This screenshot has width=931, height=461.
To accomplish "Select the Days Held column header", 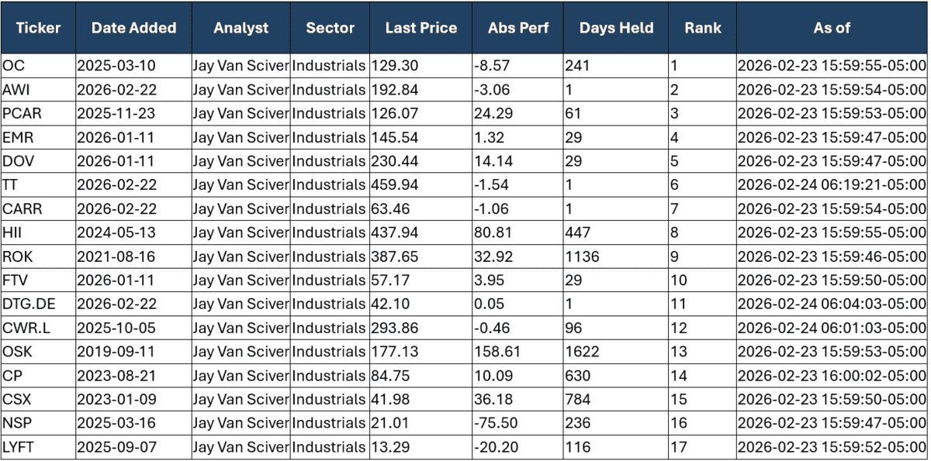I will pyautogui.click(x=616, y=27).
